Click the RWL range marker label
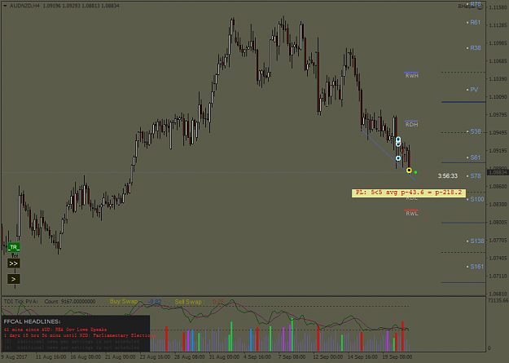509x363 pixels. [x=411, y=214]
